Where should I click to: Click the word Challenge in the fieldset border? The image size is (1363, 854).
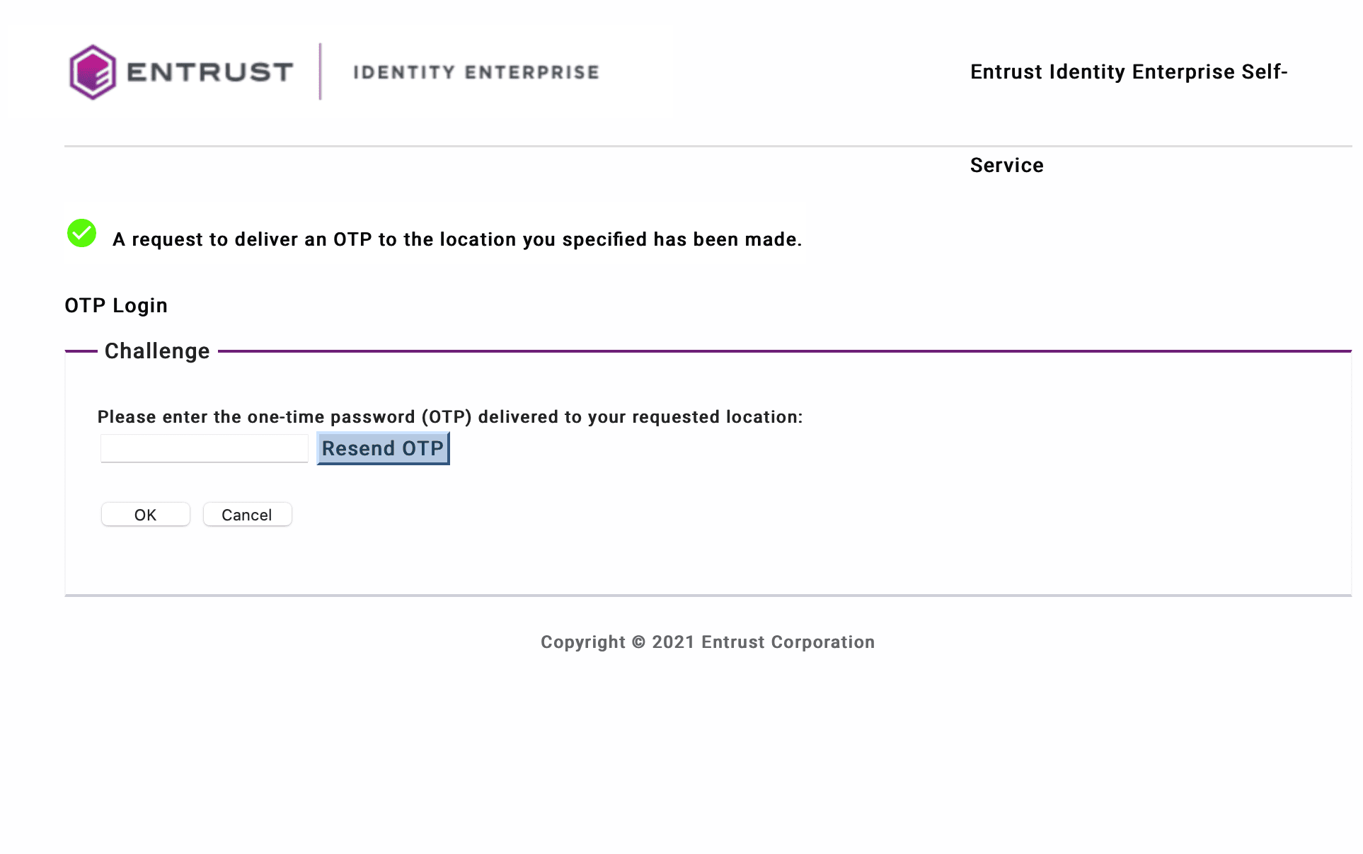(157, 351)
